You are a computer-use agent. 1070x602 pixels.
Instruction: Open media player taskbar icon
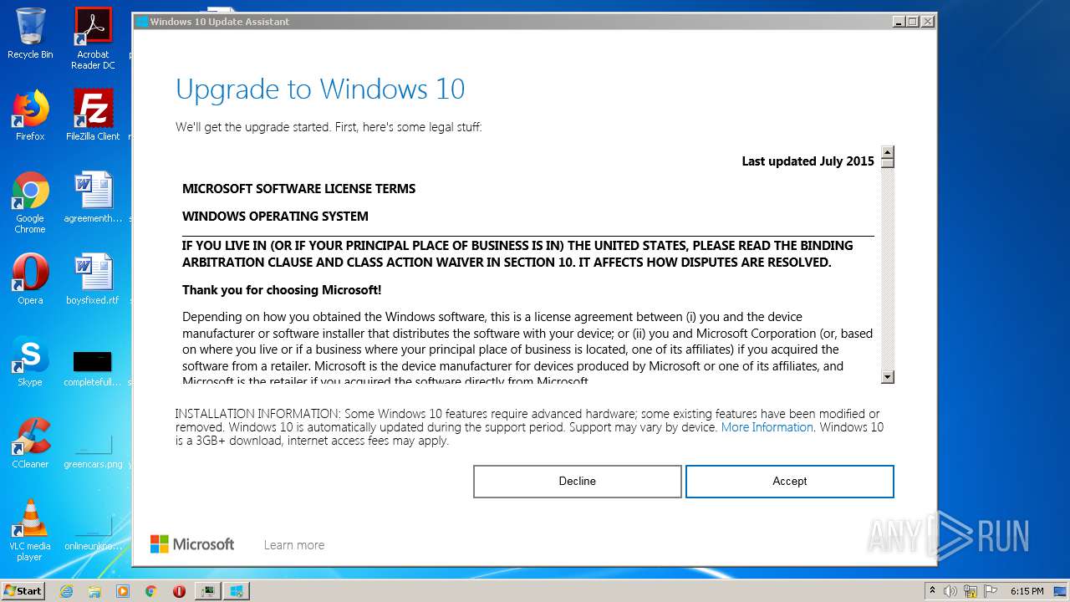click(x=123, y=591)
